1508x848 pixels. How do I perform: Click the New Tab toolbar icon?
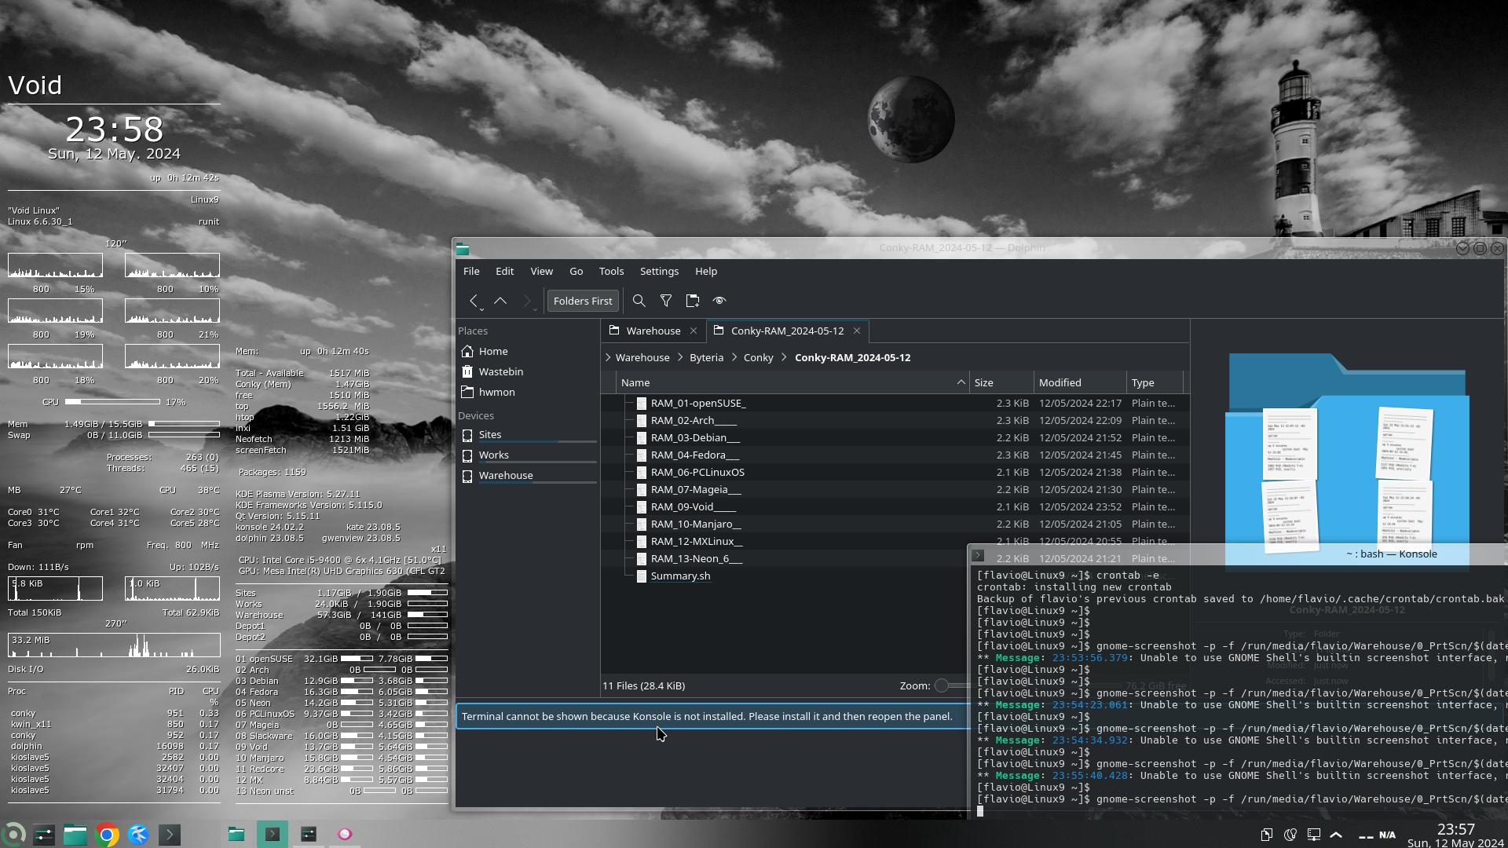[x=693, y=301]
